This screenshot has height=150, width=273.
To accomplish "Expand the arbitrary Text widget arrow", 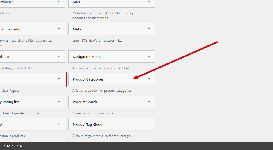I will [59, 57].
